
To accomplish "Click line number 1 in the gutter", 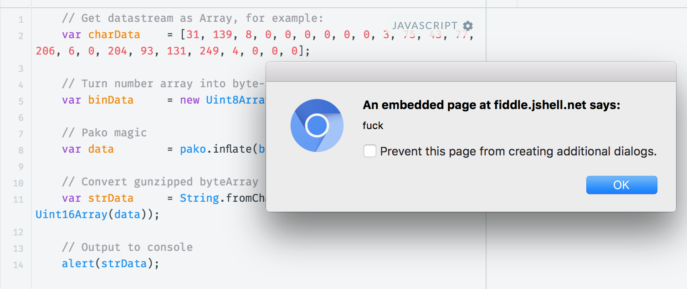I will [21, 20].
